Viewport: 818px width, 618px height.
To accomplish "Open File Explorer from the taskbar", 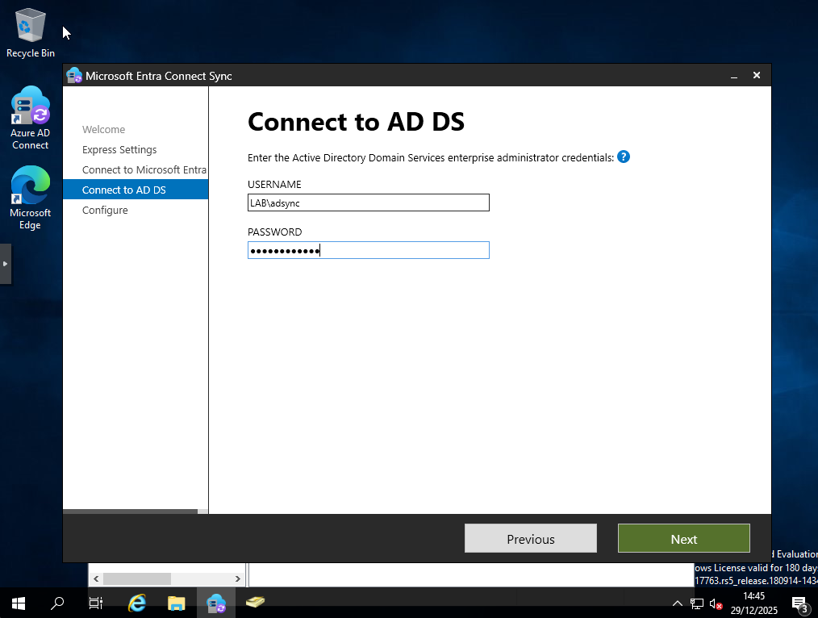I will point(176,603).
